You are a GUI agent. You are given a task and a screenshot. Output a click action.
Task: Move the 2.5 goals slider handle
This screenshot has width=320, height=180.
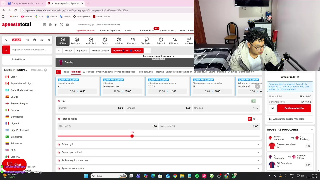132,136
